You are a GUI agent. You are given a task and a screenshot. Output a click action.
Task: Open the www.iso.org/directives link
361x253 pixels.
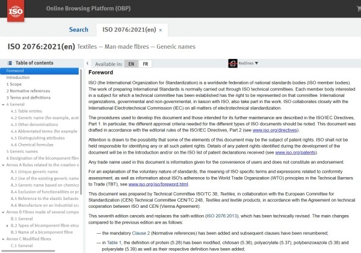275,130
